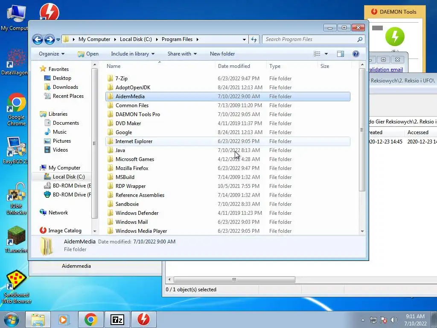The image size is (437, 328).
Task: Click the Change your view icon
Action: point(317,54)
